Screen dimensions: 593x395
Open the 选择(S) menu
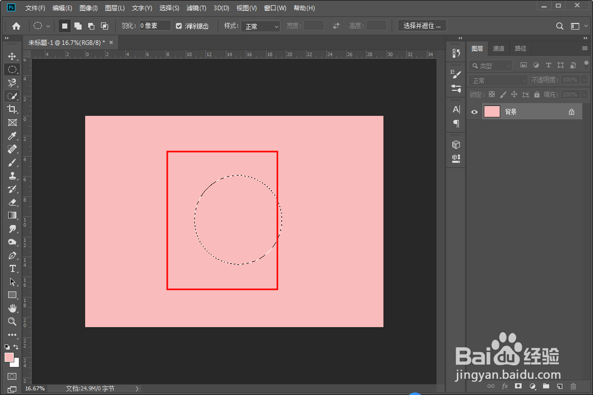[169, 8]
